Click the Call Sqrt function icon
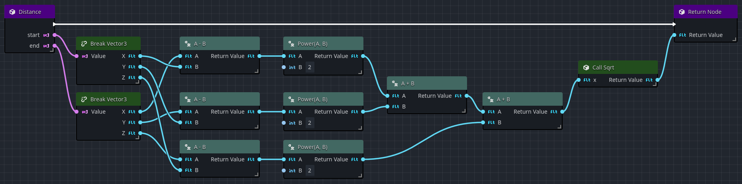 (586, 68)
